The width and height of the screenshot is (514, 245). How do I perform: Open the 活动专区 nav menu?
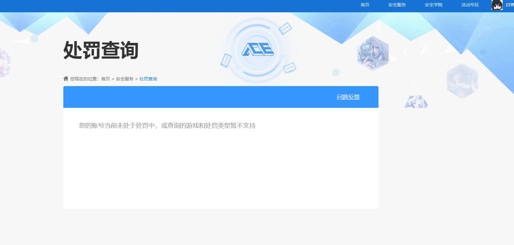[x=470, y=5]
